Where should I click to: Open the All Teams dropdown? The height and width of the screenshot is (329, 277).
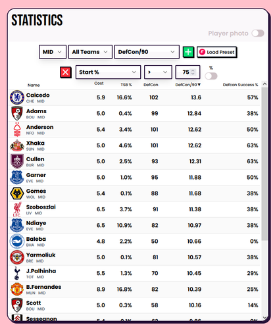pyautogui.click(x=90, y=52)
